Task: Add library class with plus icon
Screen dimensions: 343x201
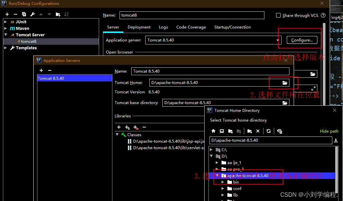Action: 119,127
